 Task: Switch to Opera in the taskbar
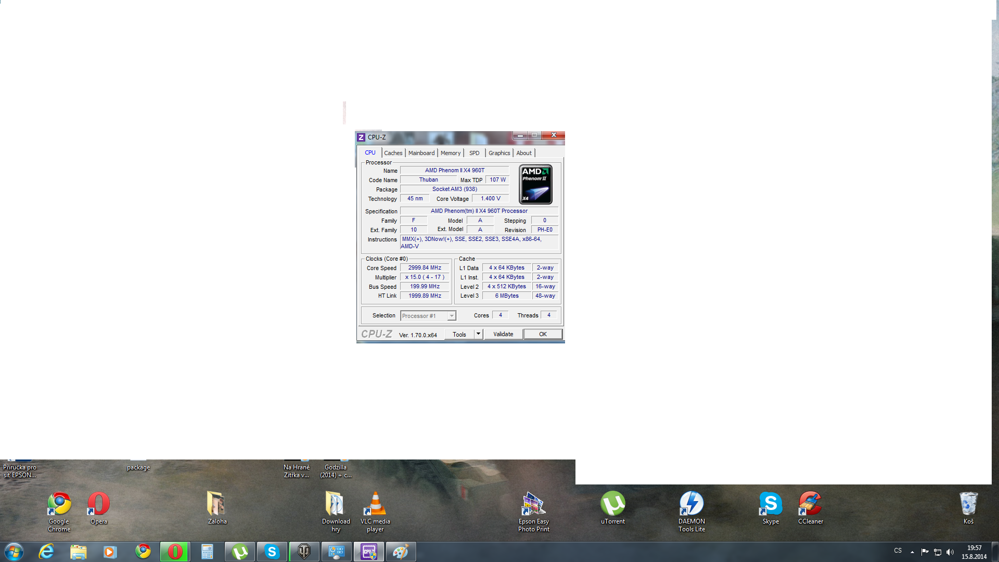coord(175,552)
